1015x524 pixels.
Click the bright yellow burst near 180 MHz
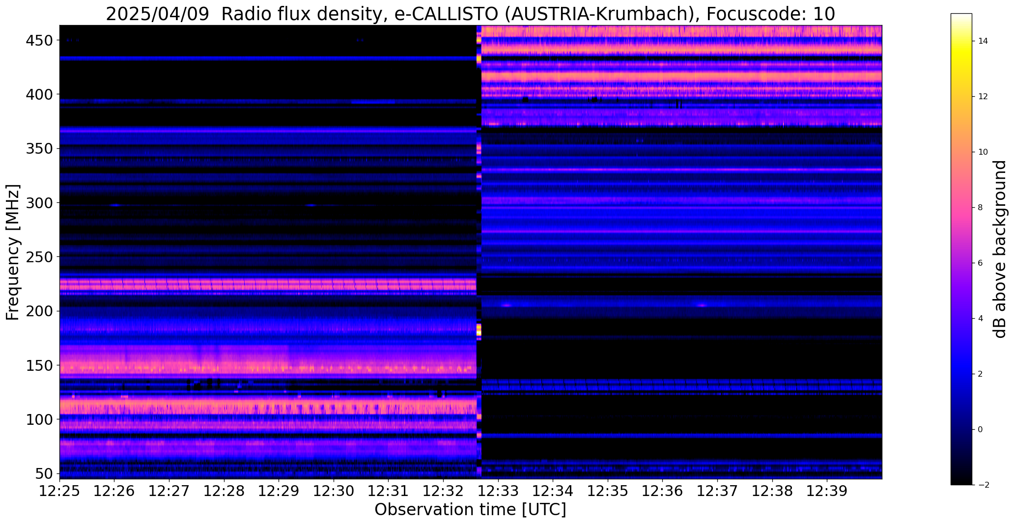[479, 330]
